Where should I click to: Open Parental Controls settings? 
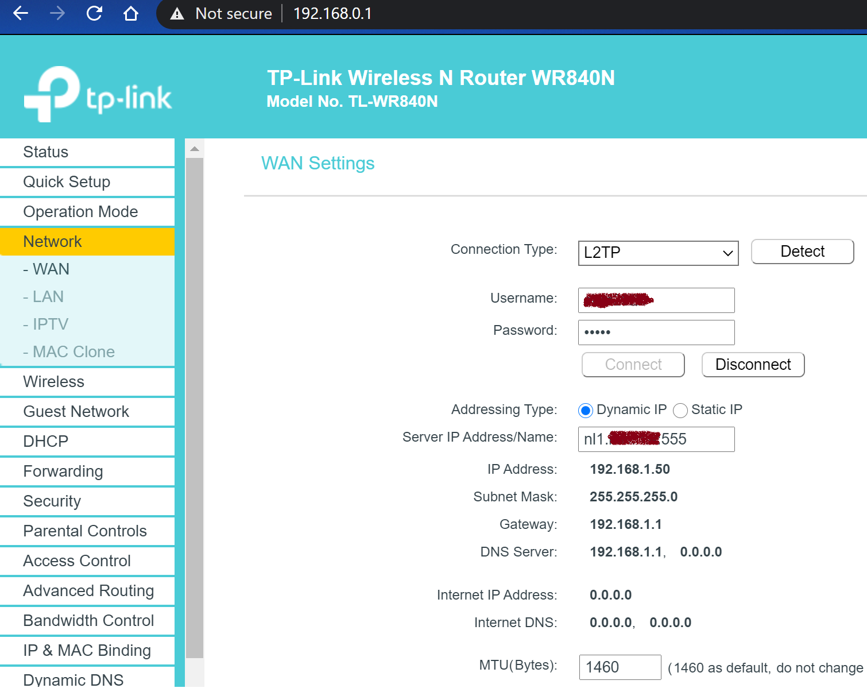(85, 531)
